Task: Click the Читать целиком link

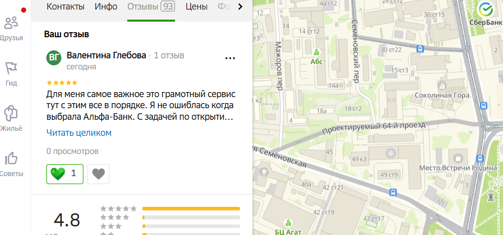Action: (x=79, y=133)
